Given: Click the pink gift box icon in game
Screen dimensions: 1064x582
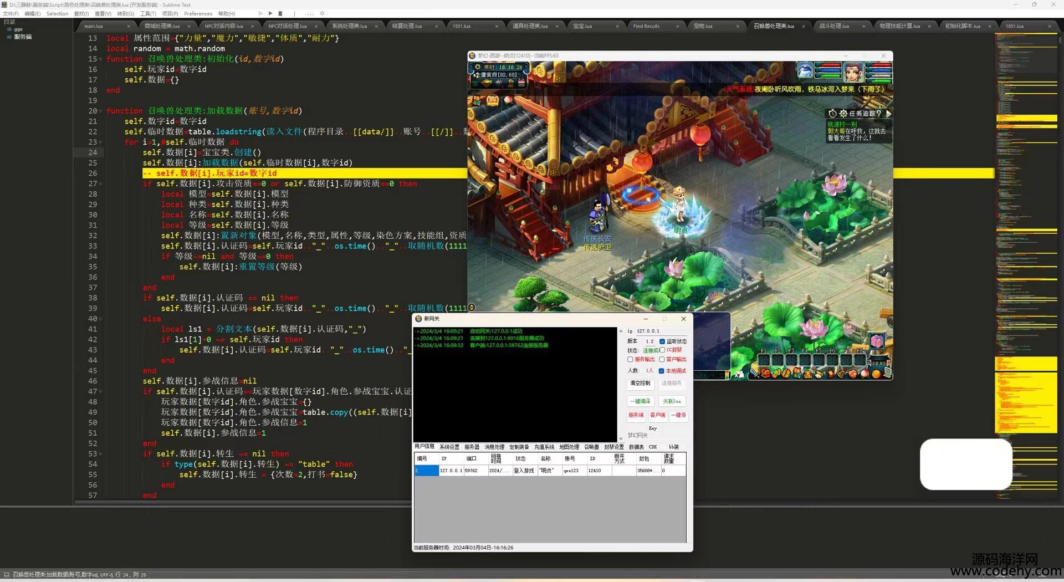Looking at the screenshot, I should [877, 342].
